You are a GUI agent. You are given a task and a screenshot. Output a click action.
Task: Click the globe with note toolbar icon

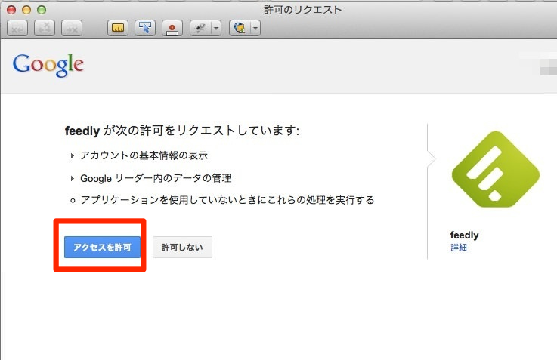[240, 28]
